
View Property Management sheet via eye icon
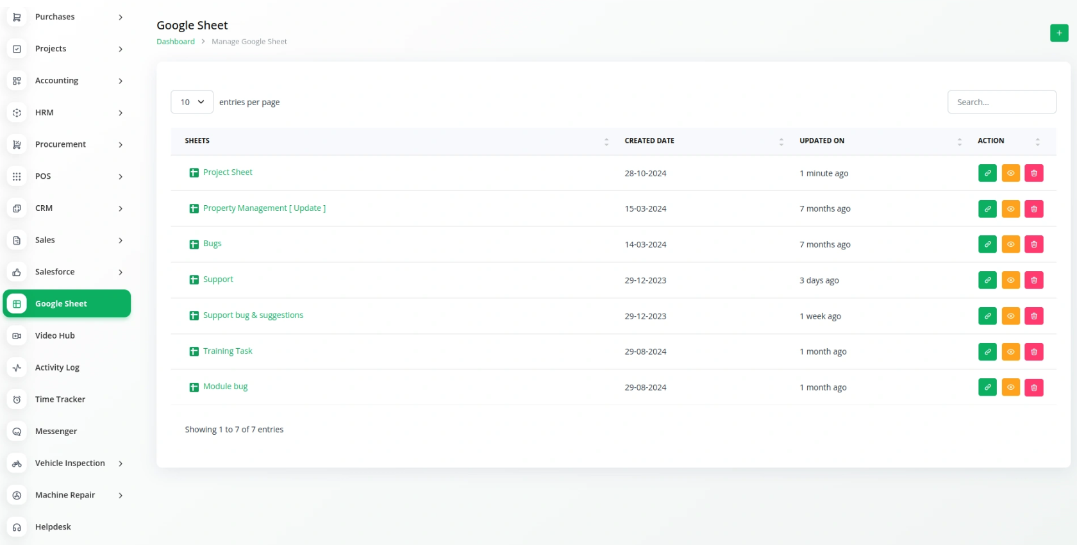[x=1010, y=209]
